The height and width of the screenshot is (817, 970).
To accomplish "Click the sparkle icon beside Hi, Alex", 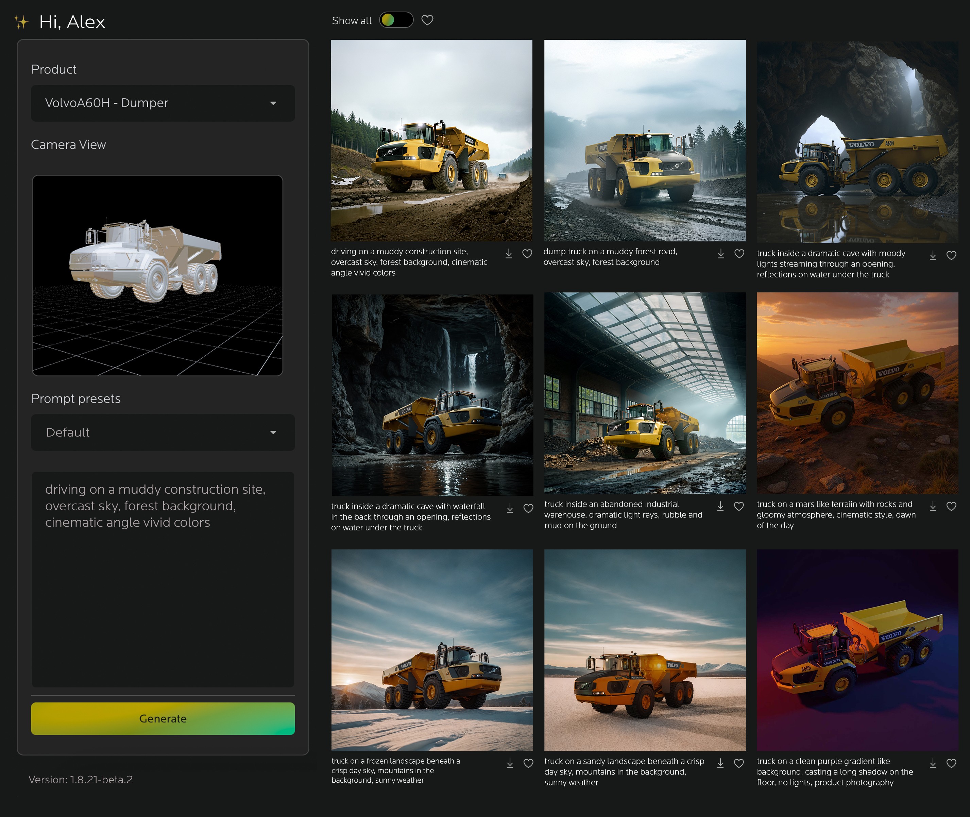I will (21, 22).
